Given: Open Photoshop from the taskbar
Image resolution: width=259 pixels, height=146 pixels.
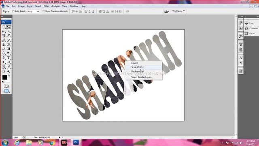Looking at the screenshot, I should point(76,142).
